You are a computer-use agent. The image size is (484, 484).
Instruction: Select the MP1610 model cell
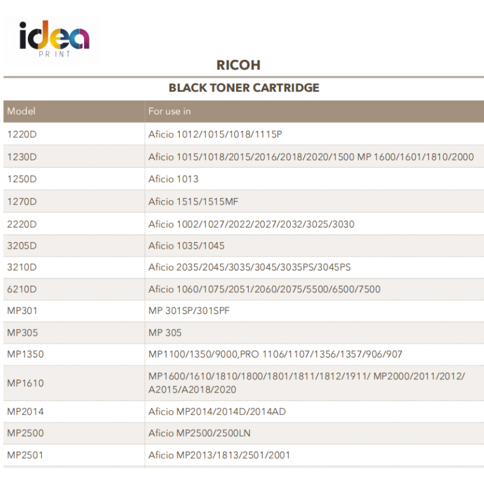coord(25,383)
